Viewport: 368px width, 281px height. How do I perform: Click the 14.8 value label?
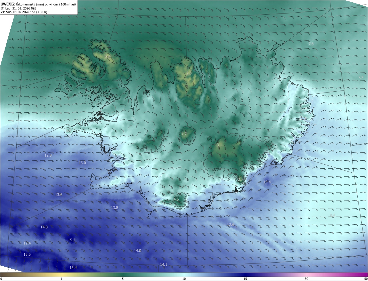tap(44, 227)
